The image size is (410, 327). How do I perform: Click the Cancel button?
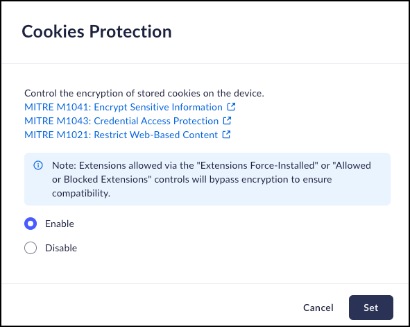[x=318, y=308]
